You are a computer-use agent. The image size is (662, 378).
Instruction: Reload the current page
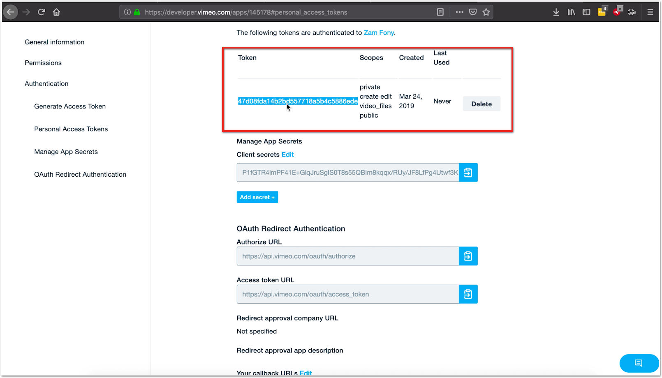(x=42, y=12)
